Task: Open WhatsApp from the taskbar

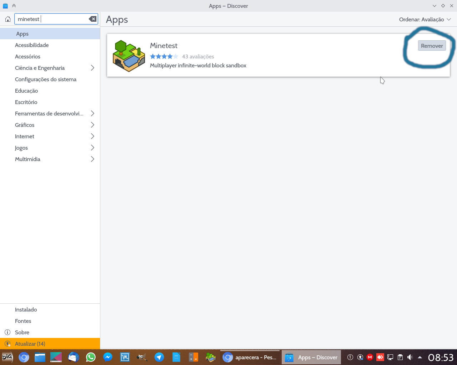Action: point(91,357)
